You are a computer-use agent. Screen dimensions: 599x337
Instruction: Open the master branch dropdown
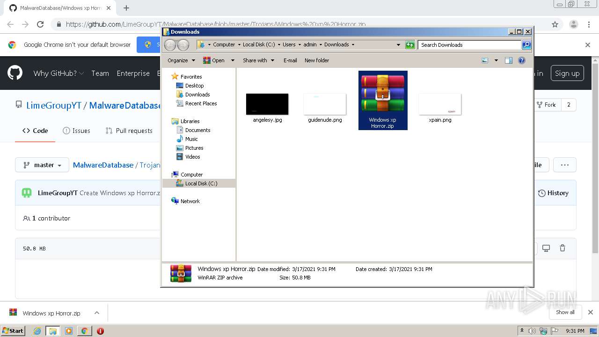42,165
